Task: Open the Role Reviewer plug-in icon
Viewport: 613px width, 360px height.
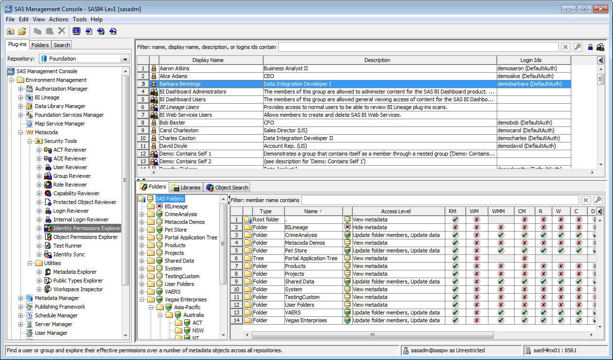Action: (48, 185)
